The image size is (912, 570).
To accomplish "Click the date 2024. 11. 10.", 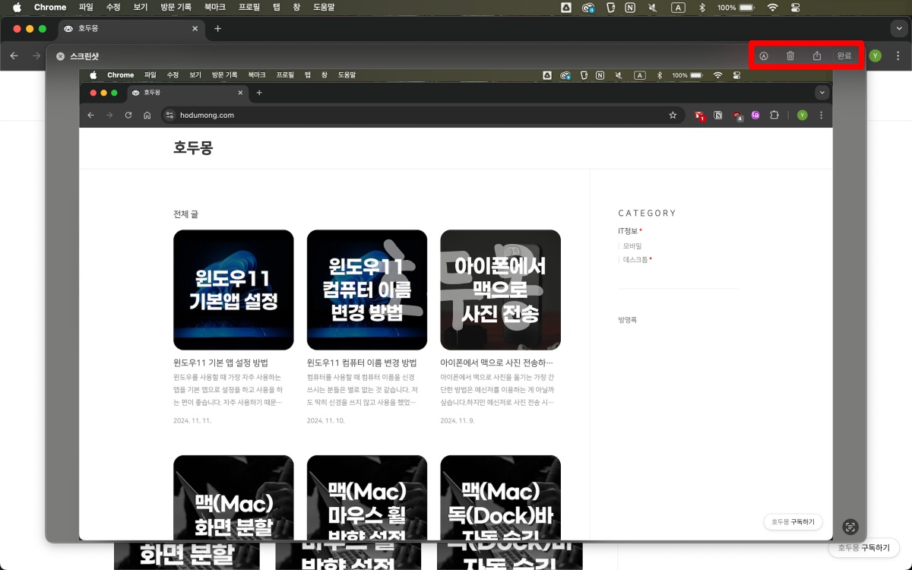I will (x=326, y=420).
